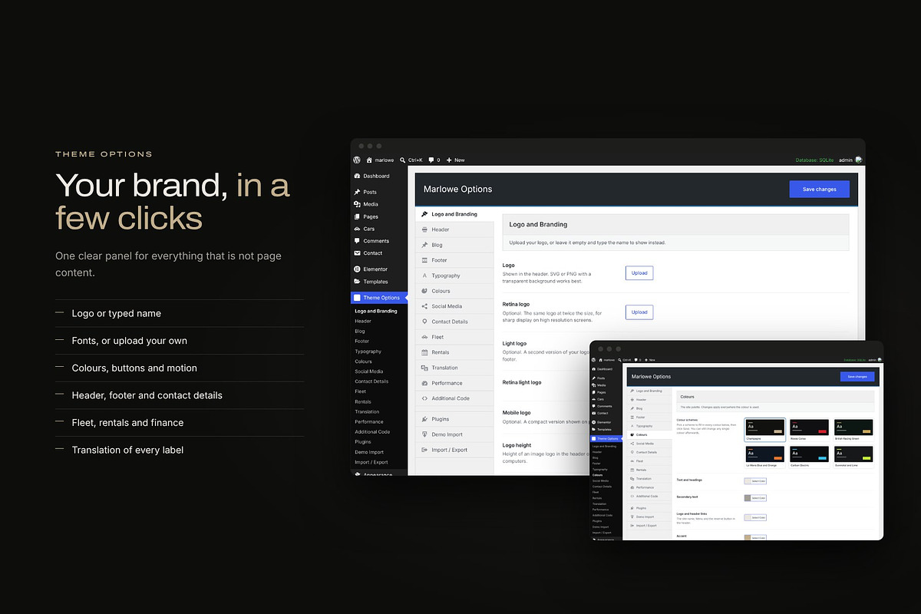
Task: Open colour picker for Logo and header links
Action: click(x=755, y=517)
